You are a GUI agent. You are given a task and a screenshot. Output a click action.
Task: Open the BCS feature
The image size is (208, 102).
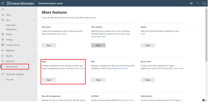(98, 80)
